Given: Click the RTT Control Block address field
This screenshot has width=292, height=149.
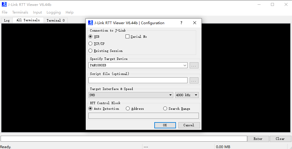Looking at the screenshot, I should click(144, 116).
